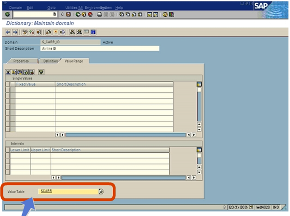290x216 pixels.
Task: Click the filter funnel icon above Single Values
Action: pyautogui.click(x=41, y=72)
